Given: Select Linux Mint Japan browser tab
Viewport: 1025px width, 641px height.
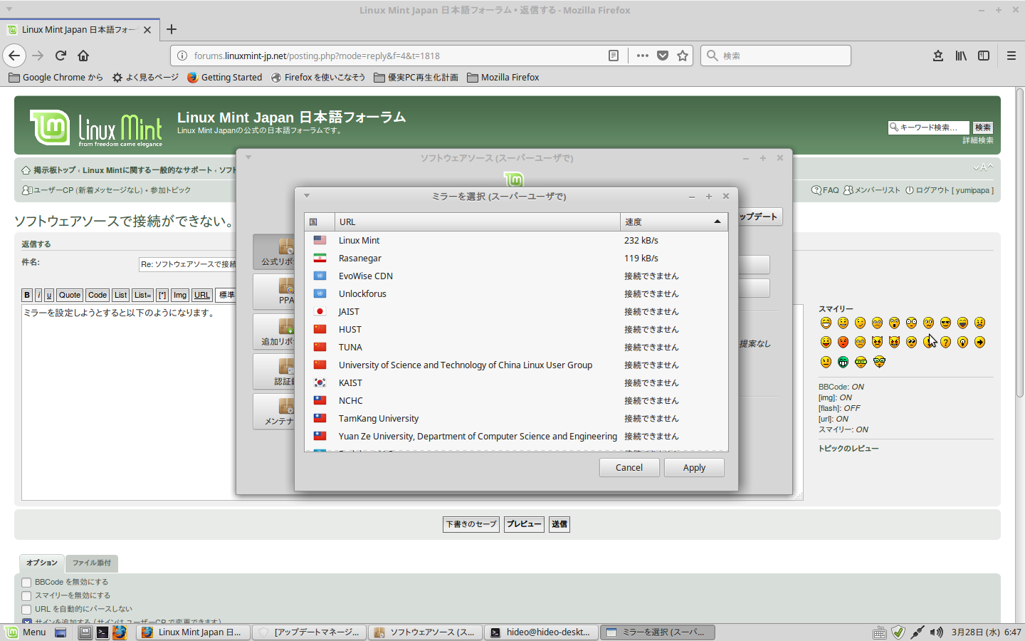Looking at the screenshot, I should point(79,29).
